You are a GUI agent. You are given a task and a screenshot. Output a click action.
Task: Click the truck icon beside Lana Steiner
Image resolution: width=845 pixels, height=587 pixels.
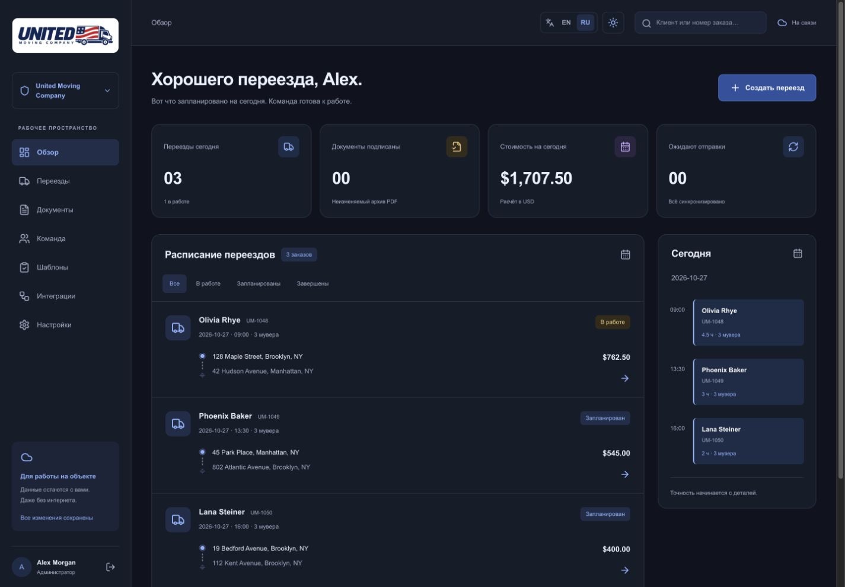click(x=178, y=520)
